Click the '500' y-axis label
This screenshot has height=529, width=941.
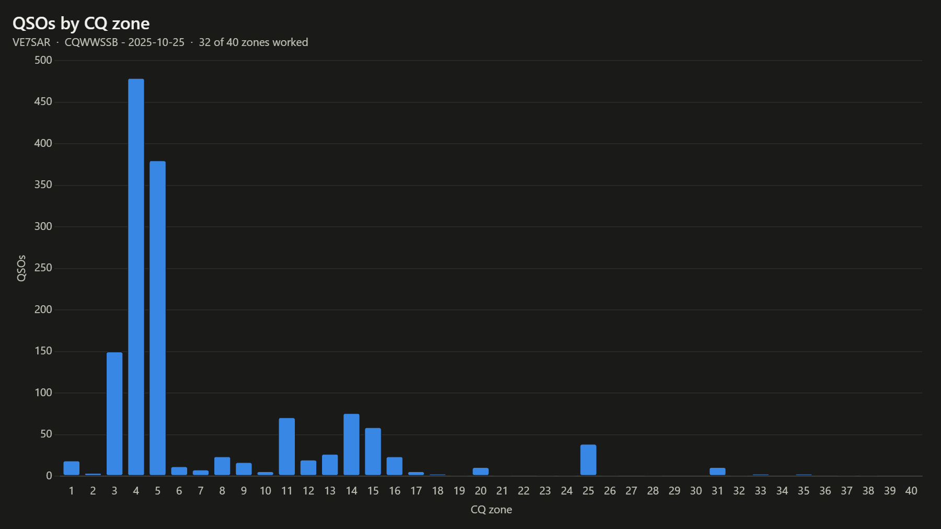tap(43, 60)
